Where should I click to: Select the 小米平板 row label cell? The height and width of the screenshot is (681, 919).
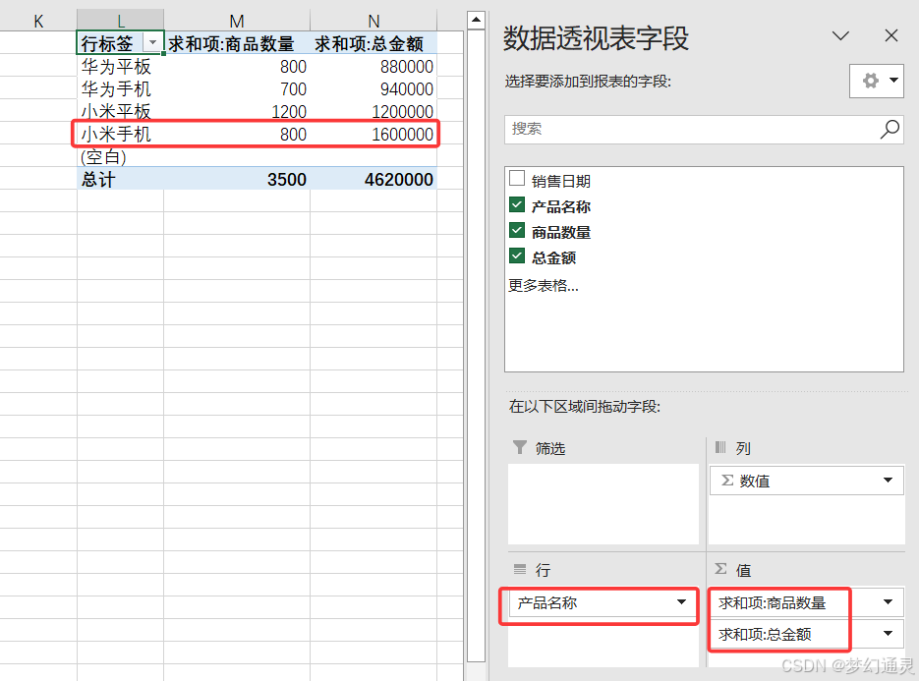pos(120,111)
